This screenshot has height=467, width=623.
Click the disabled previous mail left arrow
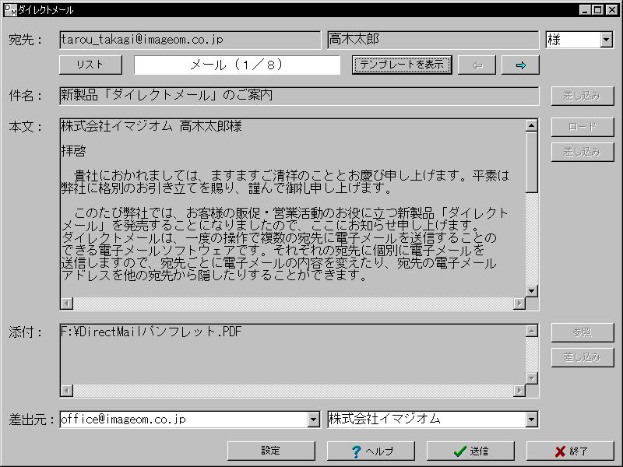click(477, 65)
